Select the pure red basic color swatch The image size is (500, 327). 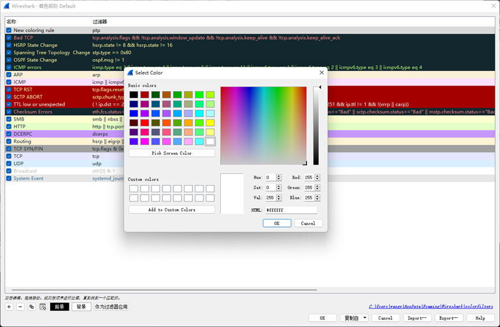click(x=145, y=122)
